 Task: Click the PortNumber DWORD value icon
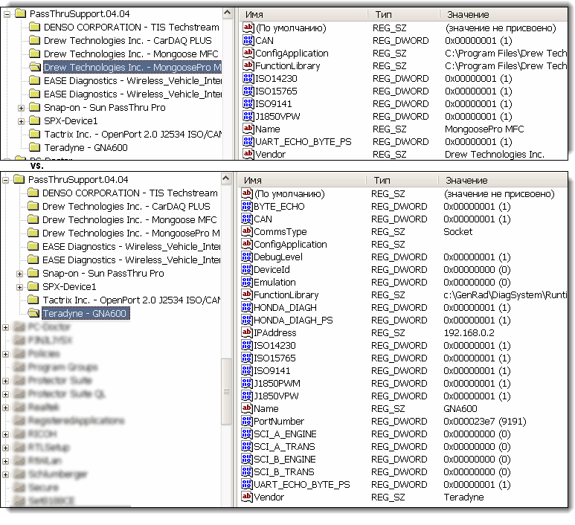tap(247, 422)
